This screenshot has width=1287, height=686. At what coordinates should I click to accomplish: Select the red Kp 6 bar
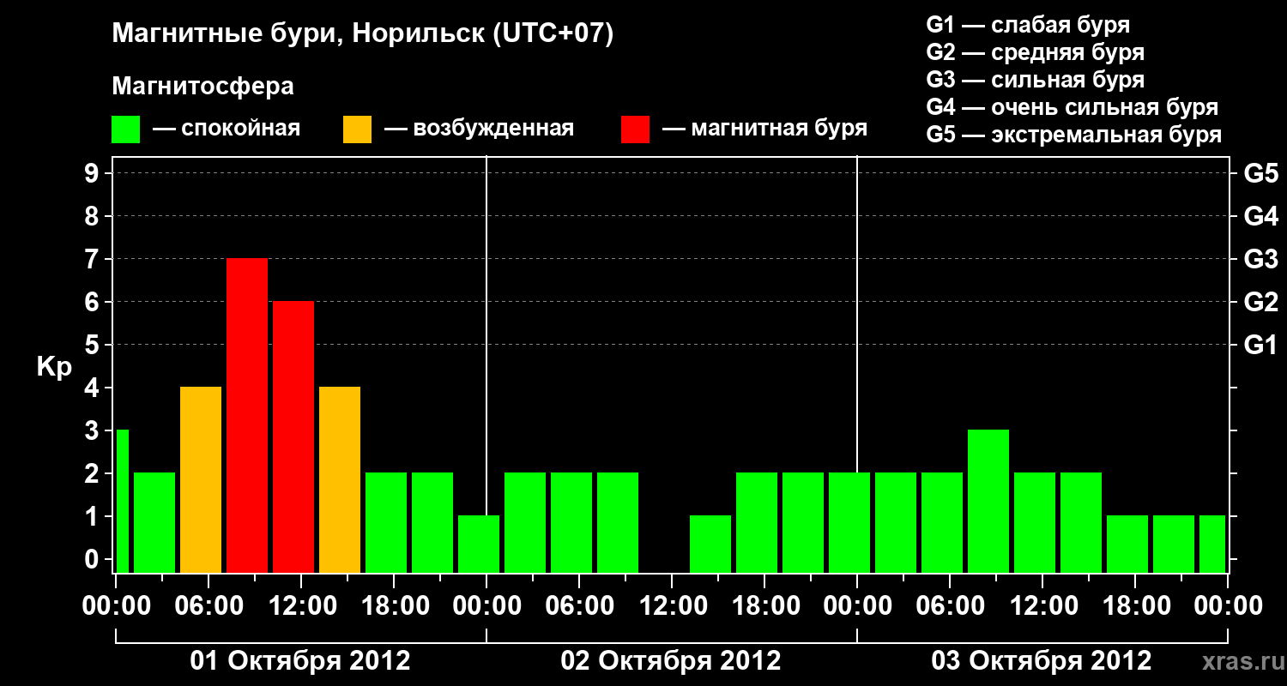click(293, 436)
